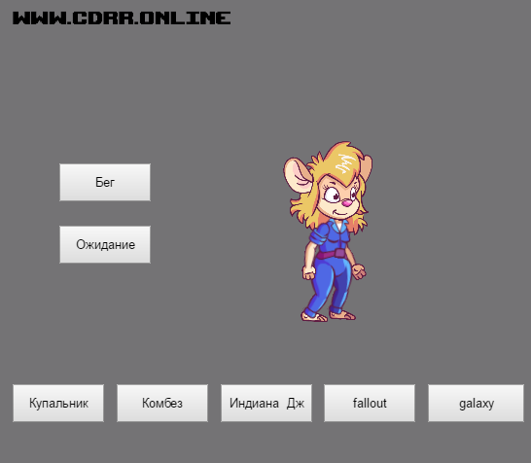Click the character's pink nose
531x463 pixels.
[x=346, y=203]
